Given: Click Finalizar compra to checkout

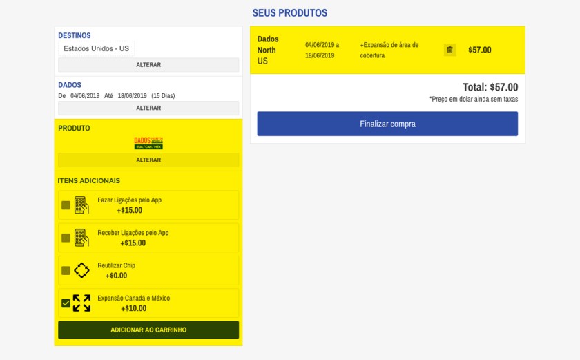Looking at the screenshot, I should (387, 124).
